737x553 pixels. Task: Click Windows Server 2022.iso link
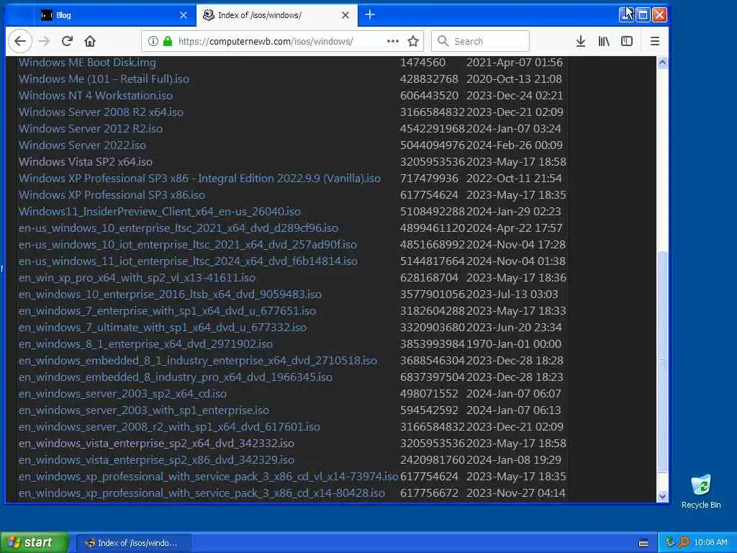82,145
